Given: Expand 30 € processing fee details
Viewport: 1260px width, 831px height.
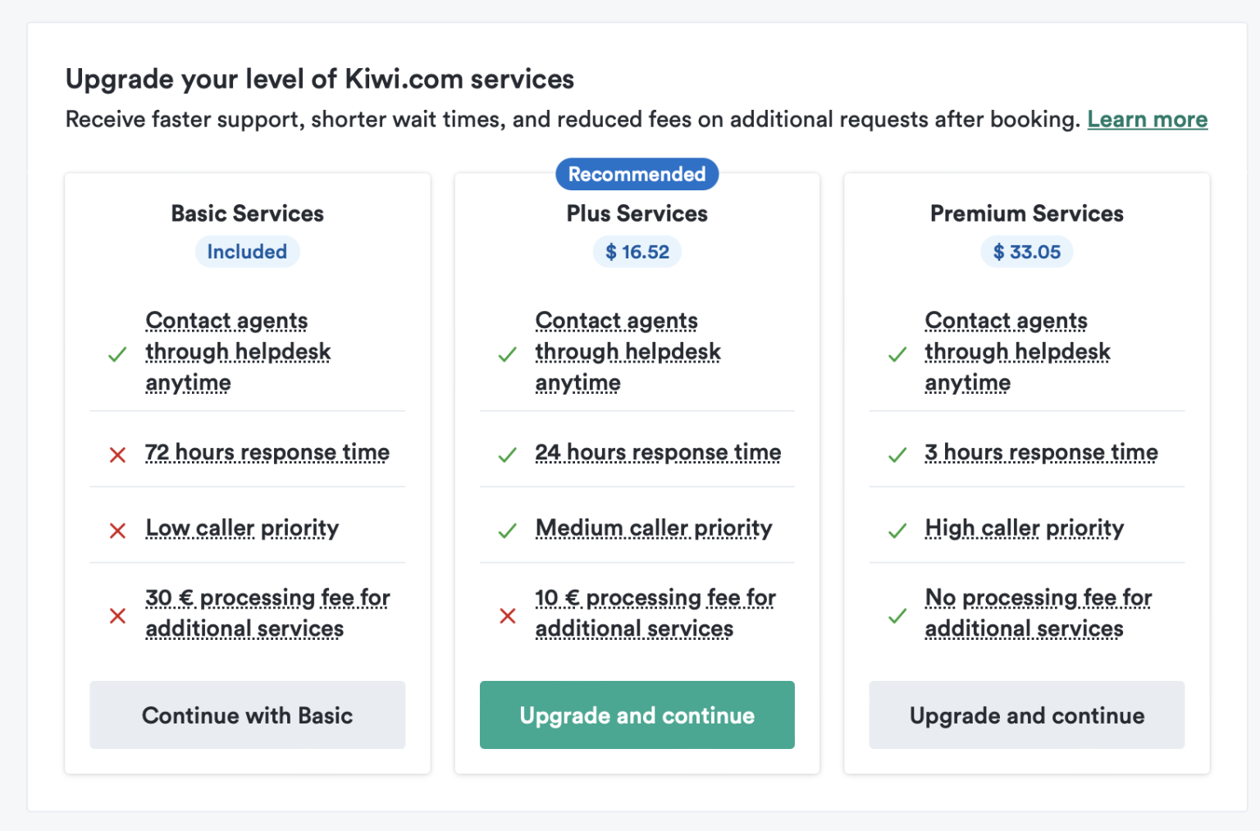Looking at the screenshot, I should tap(267, 613).
